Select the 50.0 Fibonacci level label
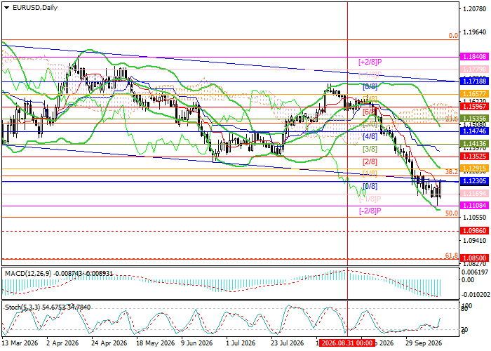491x351 pixels. click(x=452, y=213)
